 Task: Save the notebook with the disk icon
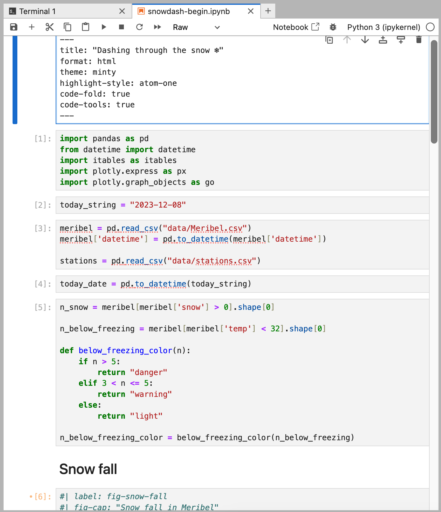pyautogui.click(x=14, y=27)
